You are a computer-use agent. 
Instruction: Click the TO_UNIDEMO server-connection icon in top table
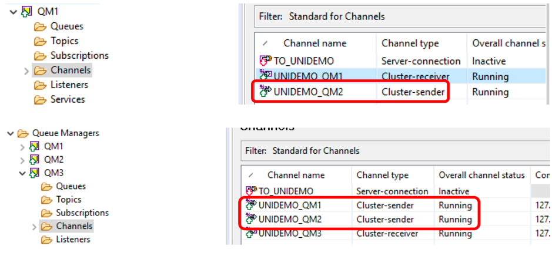tap(266, 61)
